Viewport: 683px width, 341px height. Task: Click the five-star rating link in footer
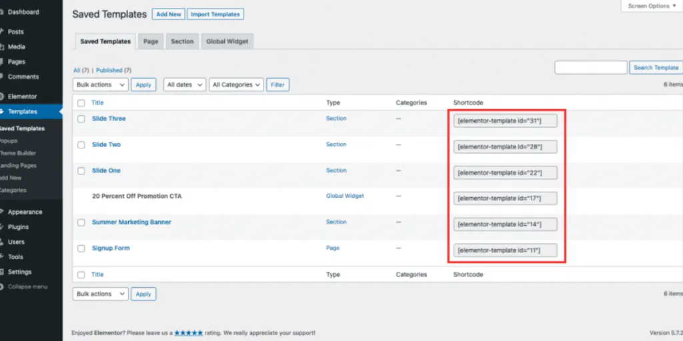pyautogui.click(x=189, y=332)
